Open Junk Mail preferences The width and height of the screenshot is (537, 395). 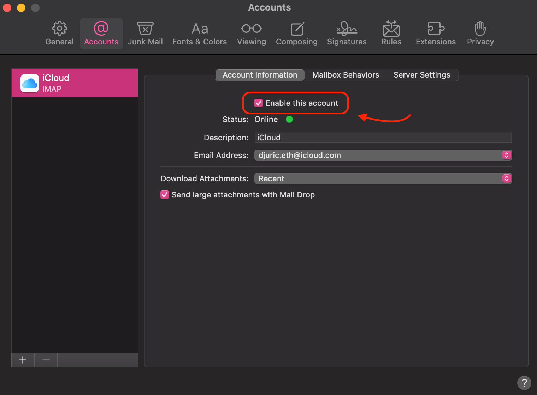coord(145,34)
